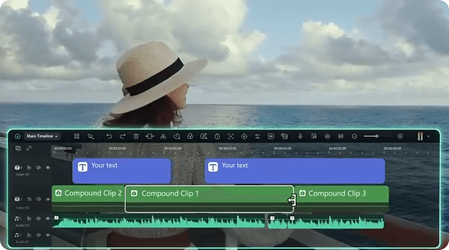Lock the Video 03 track
Image resolution: width=449 pixels, height=250 pixels.
[x=29, y=199]
